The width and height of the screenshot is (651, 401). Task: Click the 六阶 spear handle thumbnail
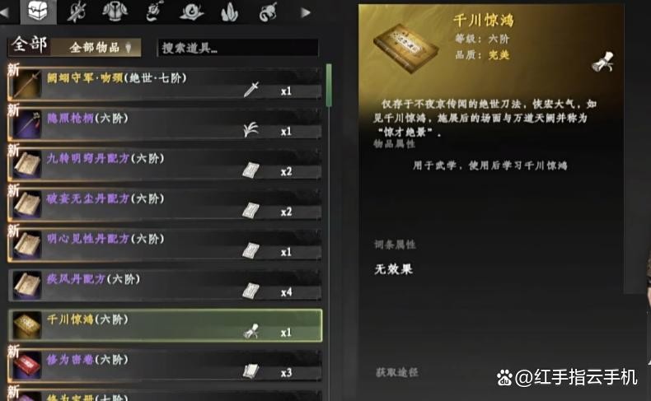pyautogui.click(x=26, y=124)
